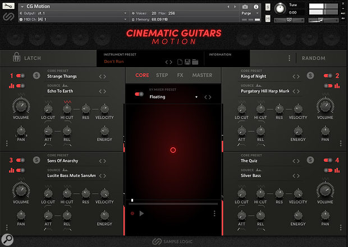Step the King of Night core preset arrows
Viewport: 348px width, 247px height.
(296, 76)
